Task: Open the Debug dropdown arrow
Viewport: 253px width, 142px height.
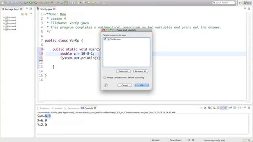Action: click(27, 3)
